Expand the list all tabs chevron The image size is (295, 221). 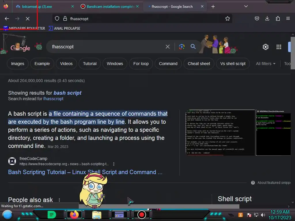pos(246,6)
